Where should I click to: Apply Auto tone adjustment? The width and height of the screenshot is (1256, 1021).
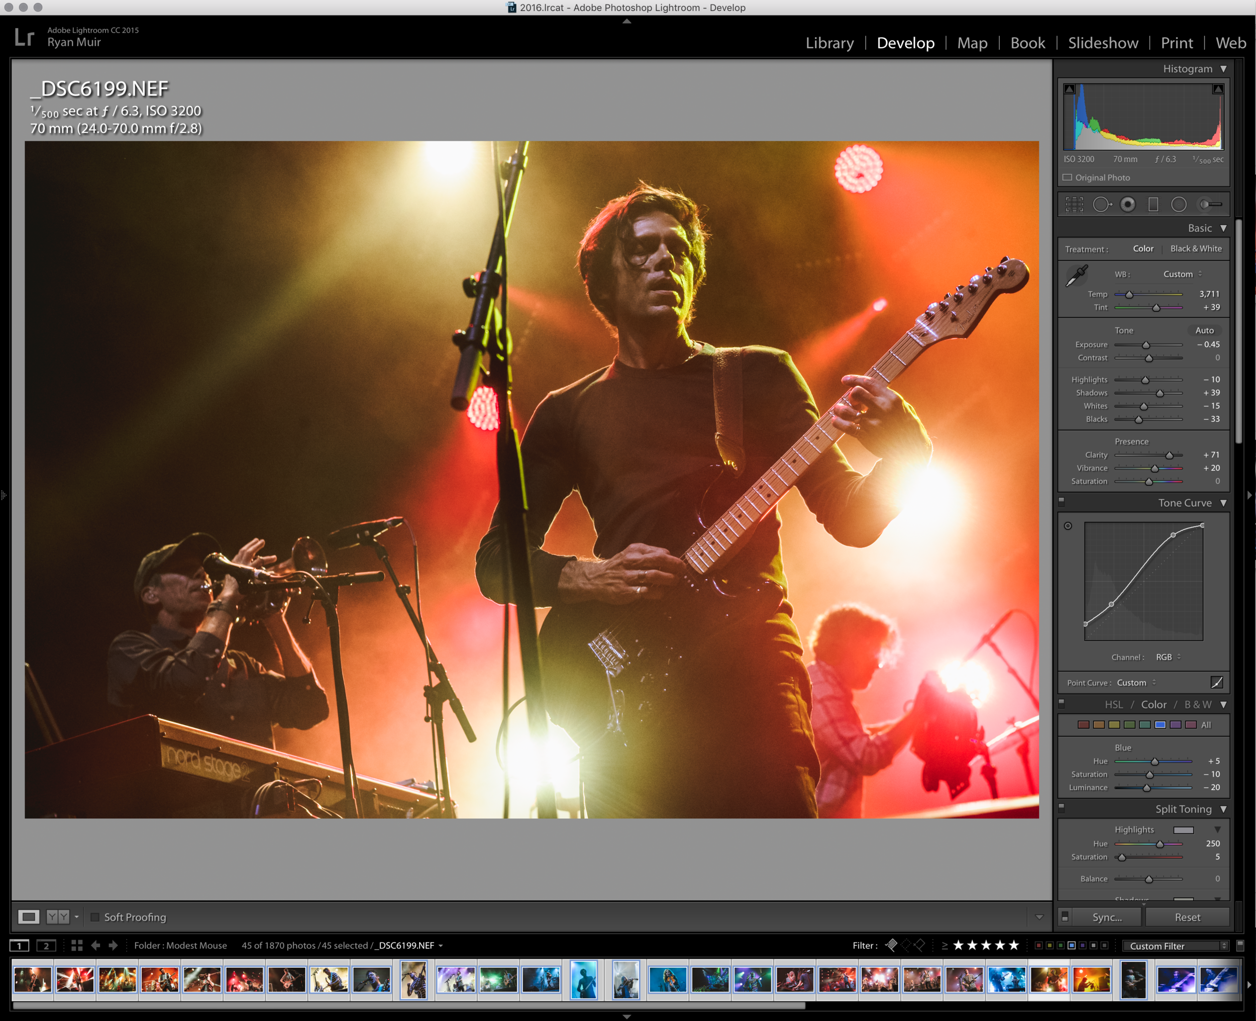(1204, 331)
